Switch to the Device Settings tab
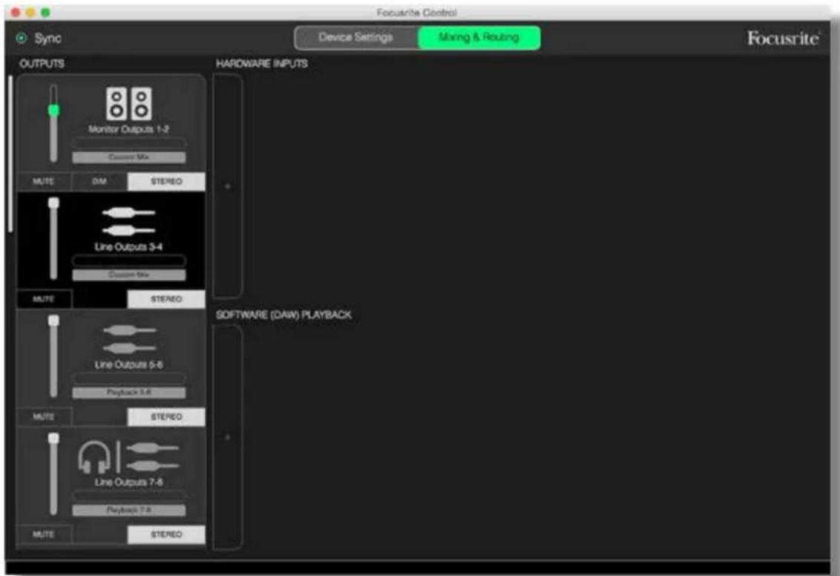 coord(355,38)
